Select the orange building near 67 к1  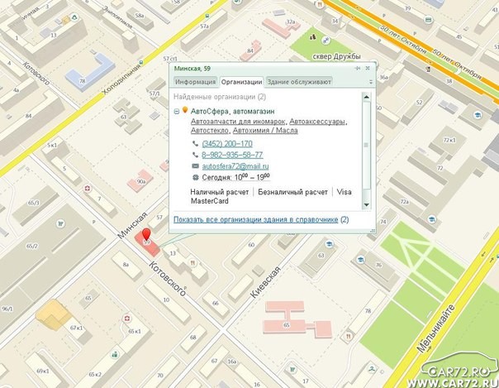click(52, 314)
